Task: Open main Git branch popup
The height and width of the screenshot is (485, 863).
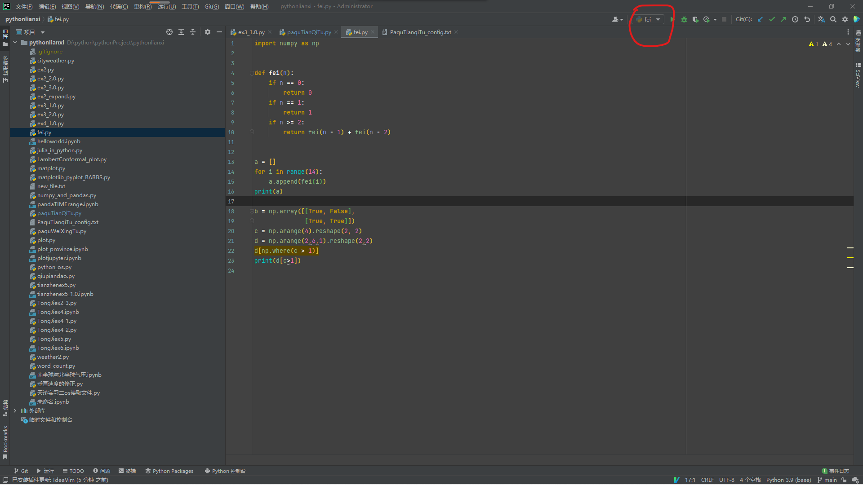Action: [x=827, y=480]
